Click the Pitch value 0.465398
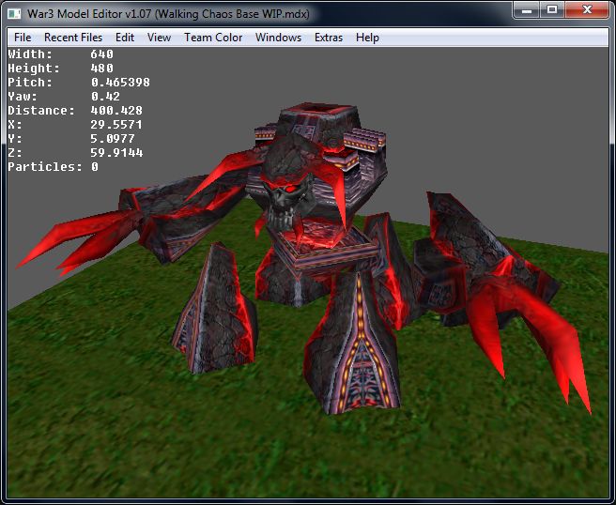The height and width of the screenshot is (505, 616). pyautogui.click(x=120, y=83)
